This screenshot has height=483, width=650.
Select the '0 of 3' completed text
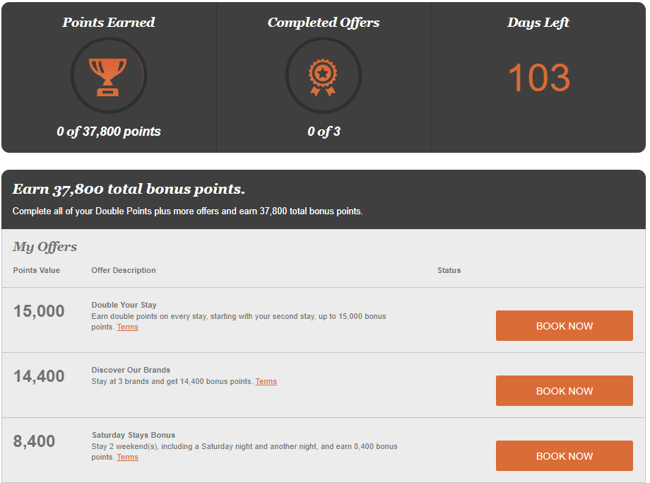[324, 132]
